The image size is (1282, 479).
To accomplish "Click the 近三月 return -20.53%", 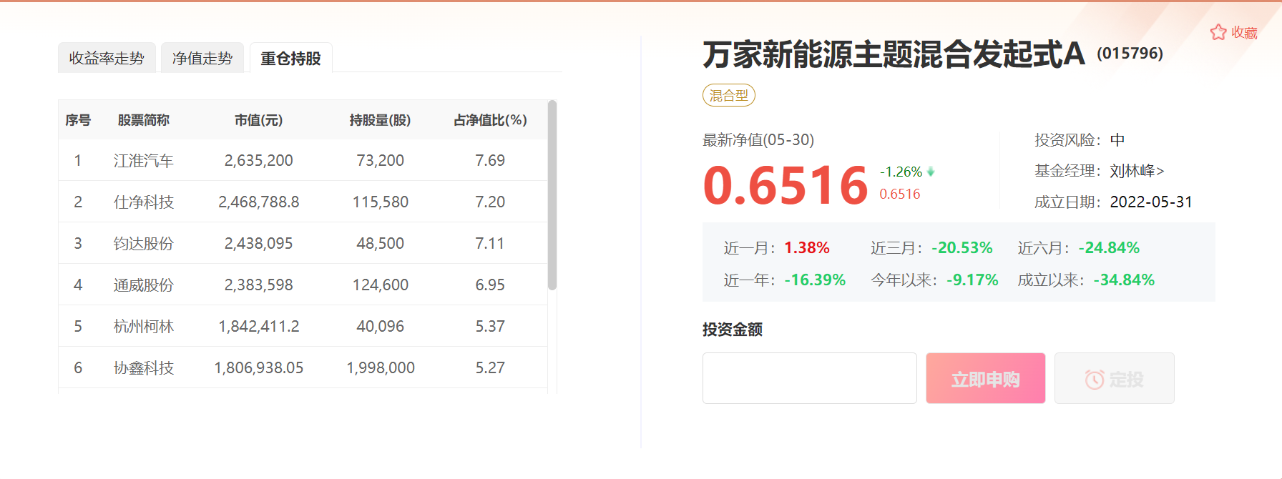I will [962, 248].
